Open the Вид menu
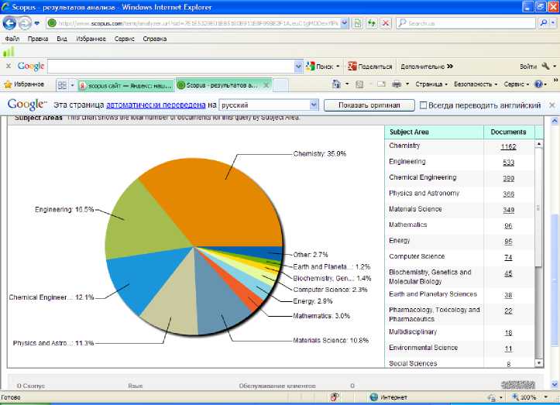Screen dimensions: 560x405 [62, 39]
